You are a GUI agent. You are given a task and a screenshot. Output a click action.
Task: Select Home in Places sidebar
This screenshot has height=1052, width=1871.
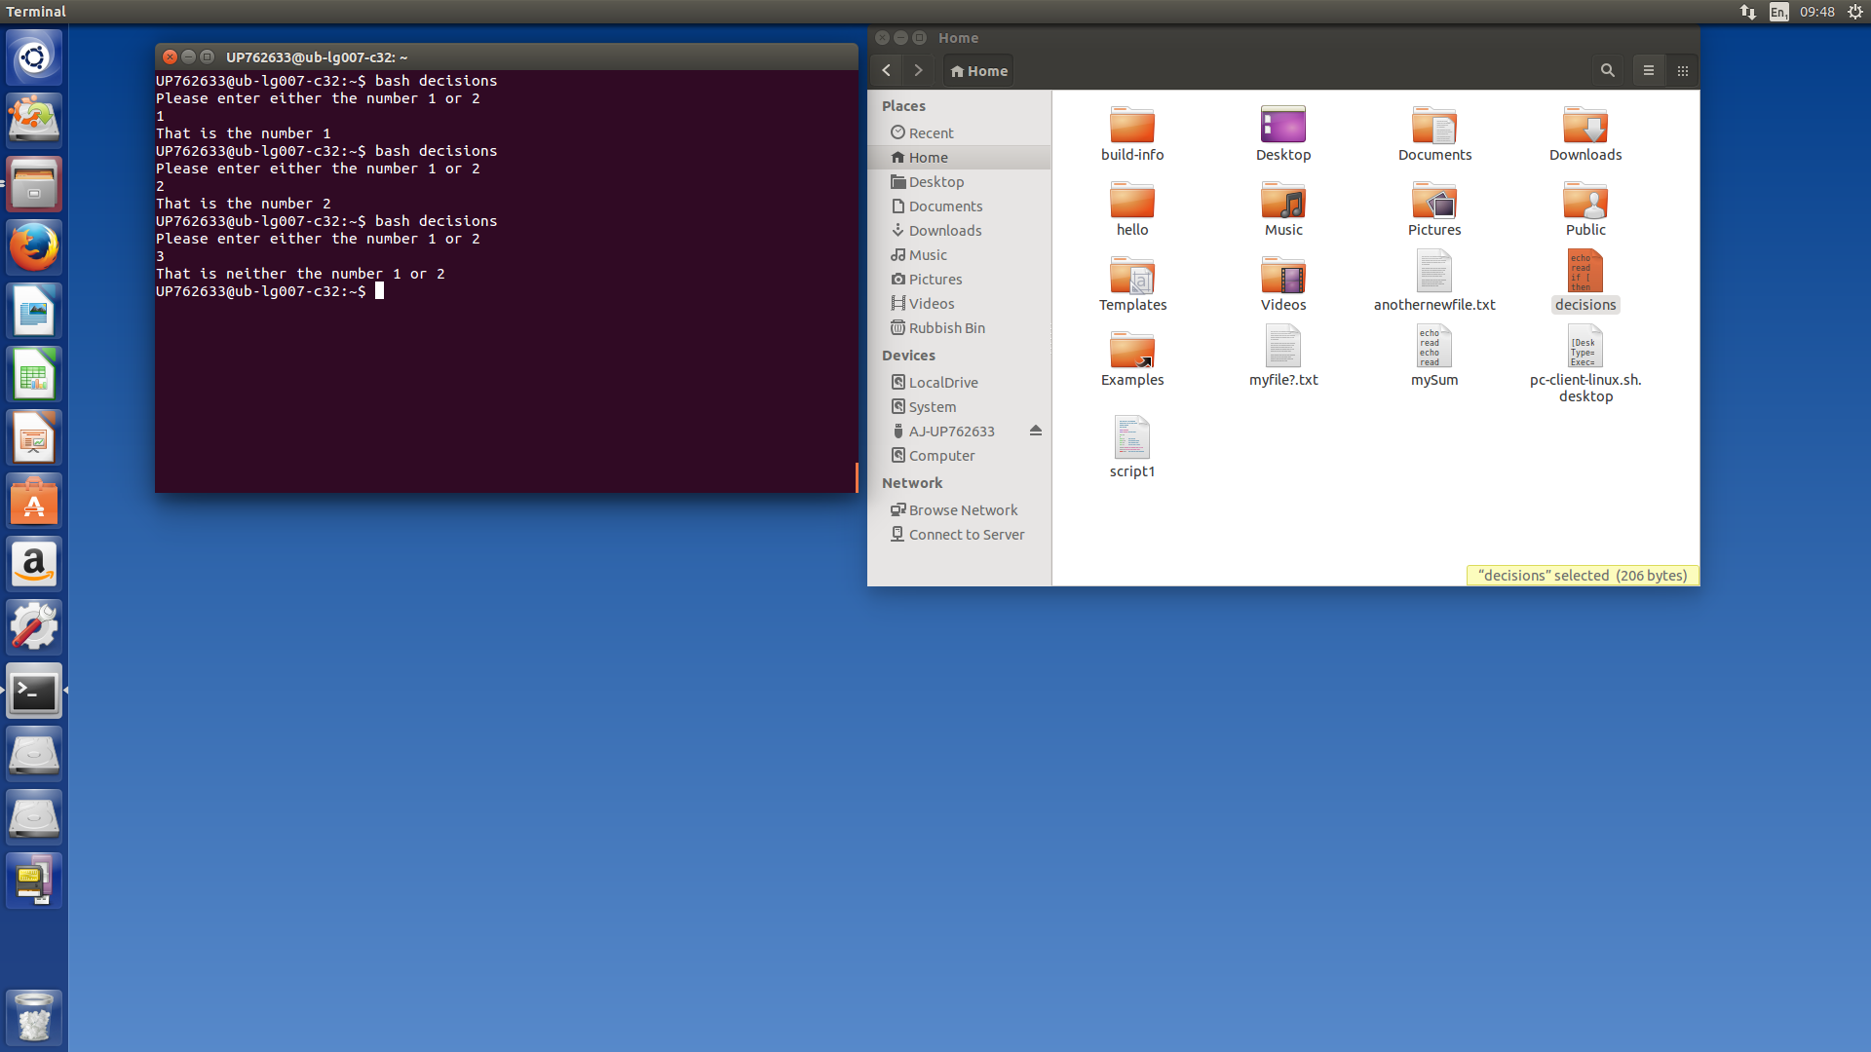click(x=959, y=157)
